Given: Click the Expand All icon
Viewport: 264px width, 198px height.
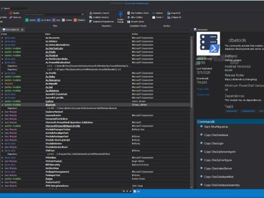Looking at the screenshot, I should point(169,13).
